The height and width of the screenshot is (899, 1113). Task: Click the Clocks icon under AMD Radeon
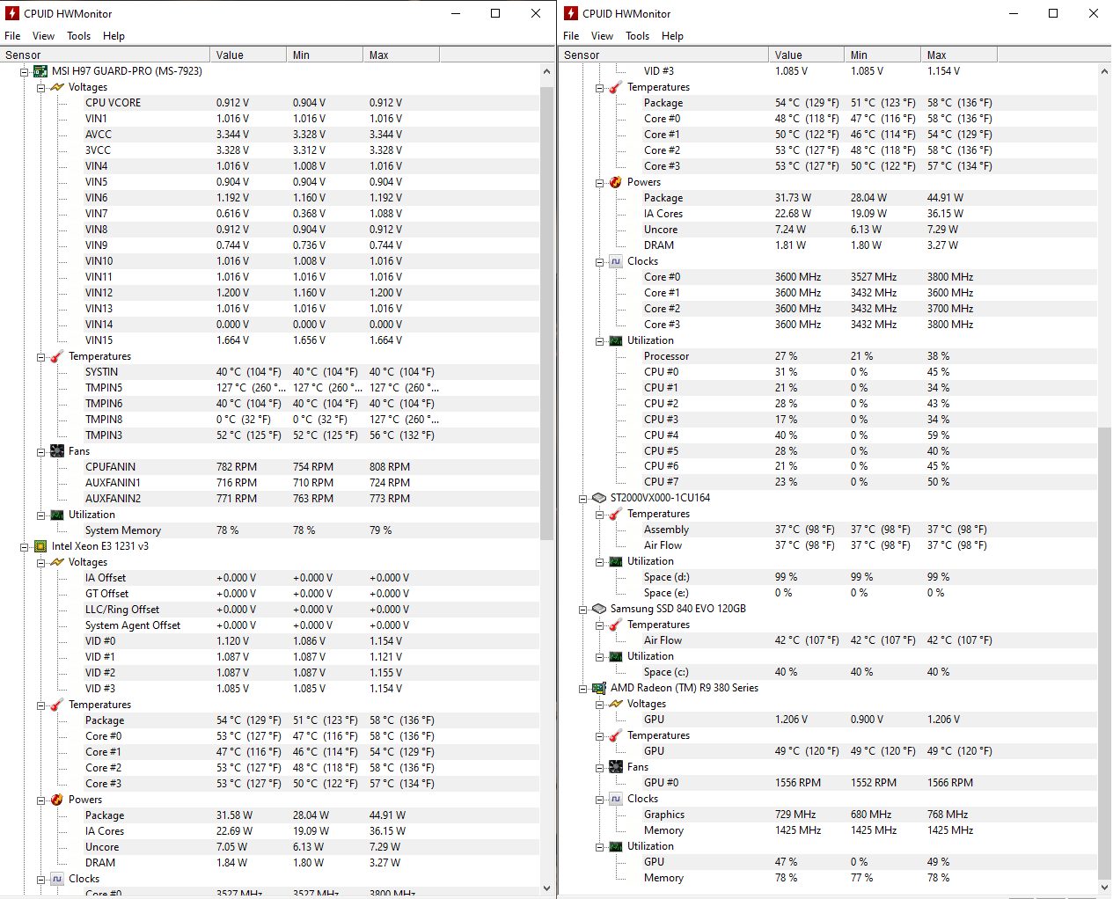tap(616, 799)
